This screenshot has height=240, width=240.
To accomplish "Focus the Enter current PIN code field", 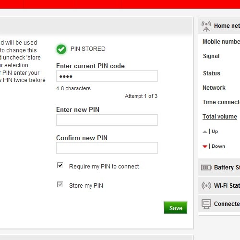I will point(107,76).
